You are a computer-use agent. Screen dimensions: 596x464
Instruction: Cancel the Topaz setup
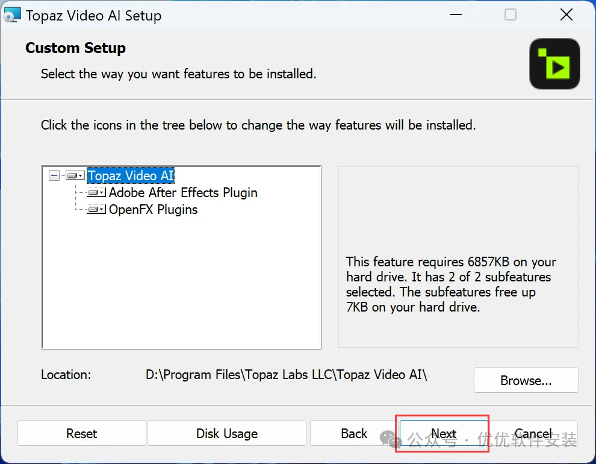(x=533, y=433)
